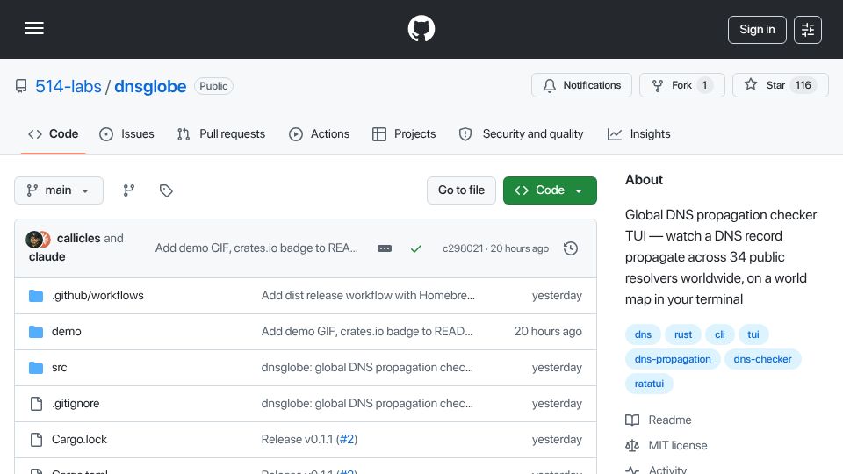Select the rust topic tag
This screenshot has width=843, height=474.
[683, 334]
